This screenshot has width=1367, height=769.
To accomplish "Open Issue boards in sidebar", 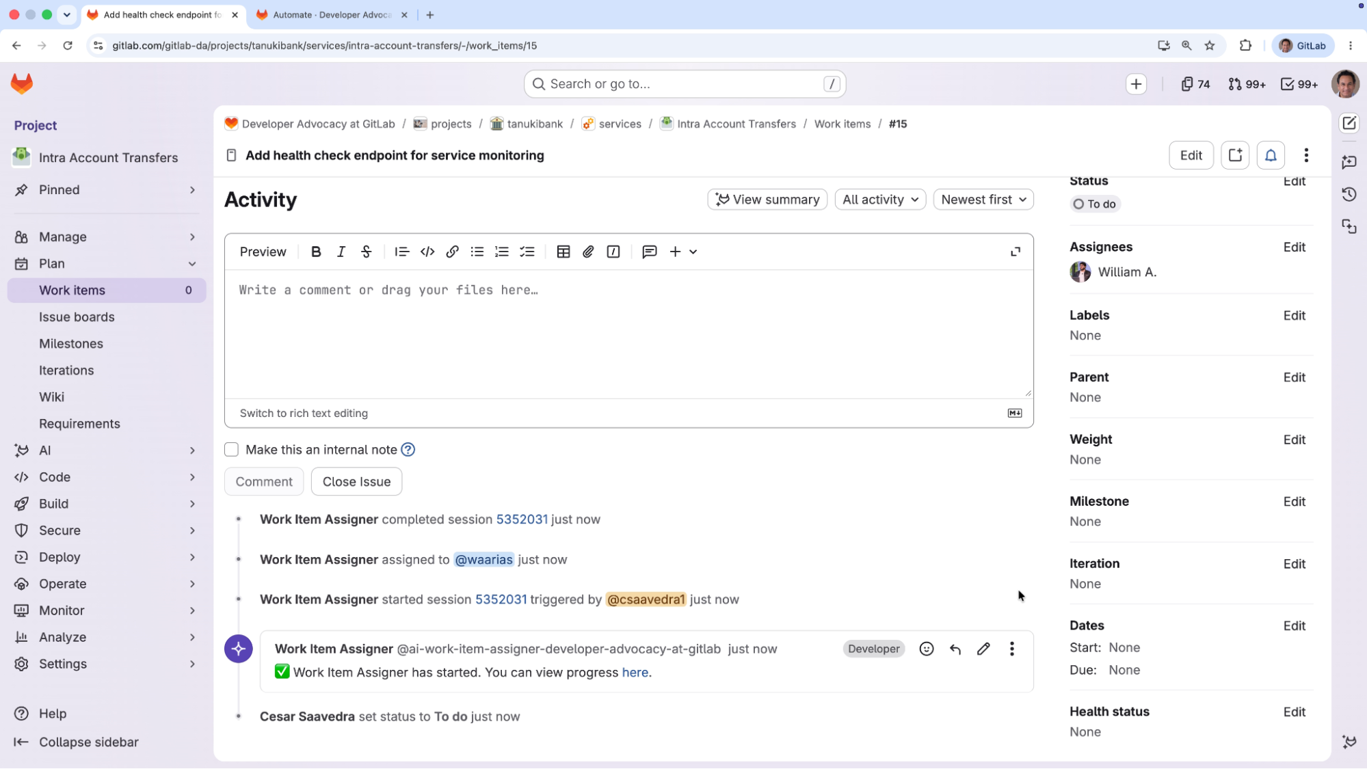I will [x=107, y=317].
